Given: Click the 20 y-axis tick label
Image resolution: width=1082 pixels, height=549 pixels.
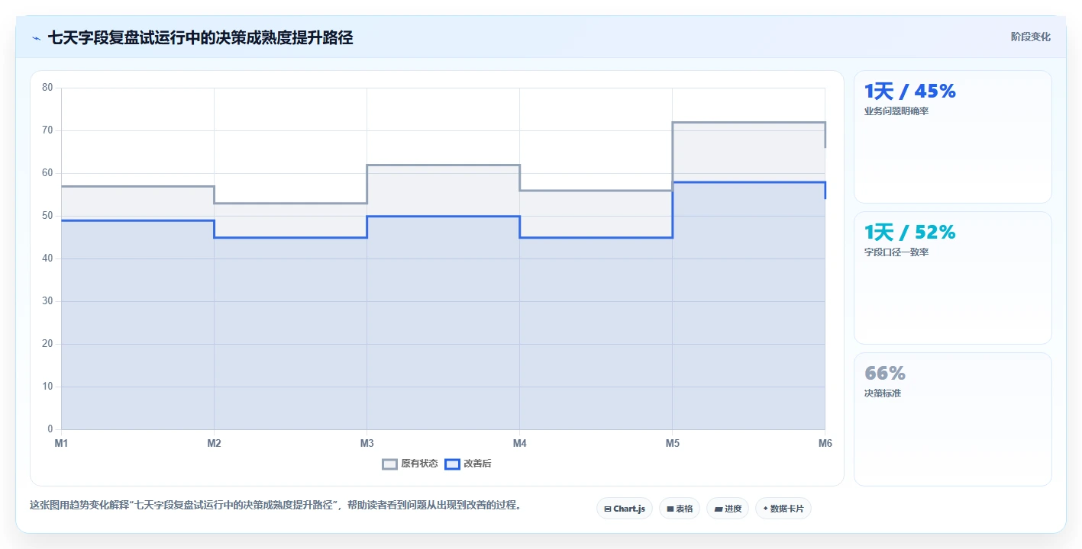Looking at the screenshot, I should click(47, 344).
